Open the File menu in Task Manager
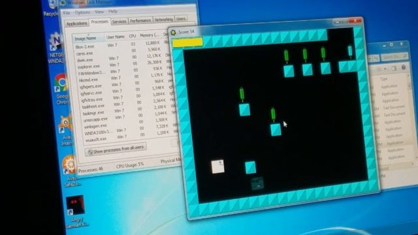 click(66, 13)
